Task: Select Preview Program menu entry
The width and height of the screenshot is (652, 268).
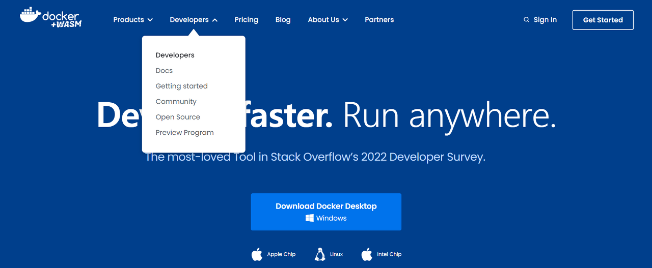Action: pyautogui.click(x=185, y=133)
